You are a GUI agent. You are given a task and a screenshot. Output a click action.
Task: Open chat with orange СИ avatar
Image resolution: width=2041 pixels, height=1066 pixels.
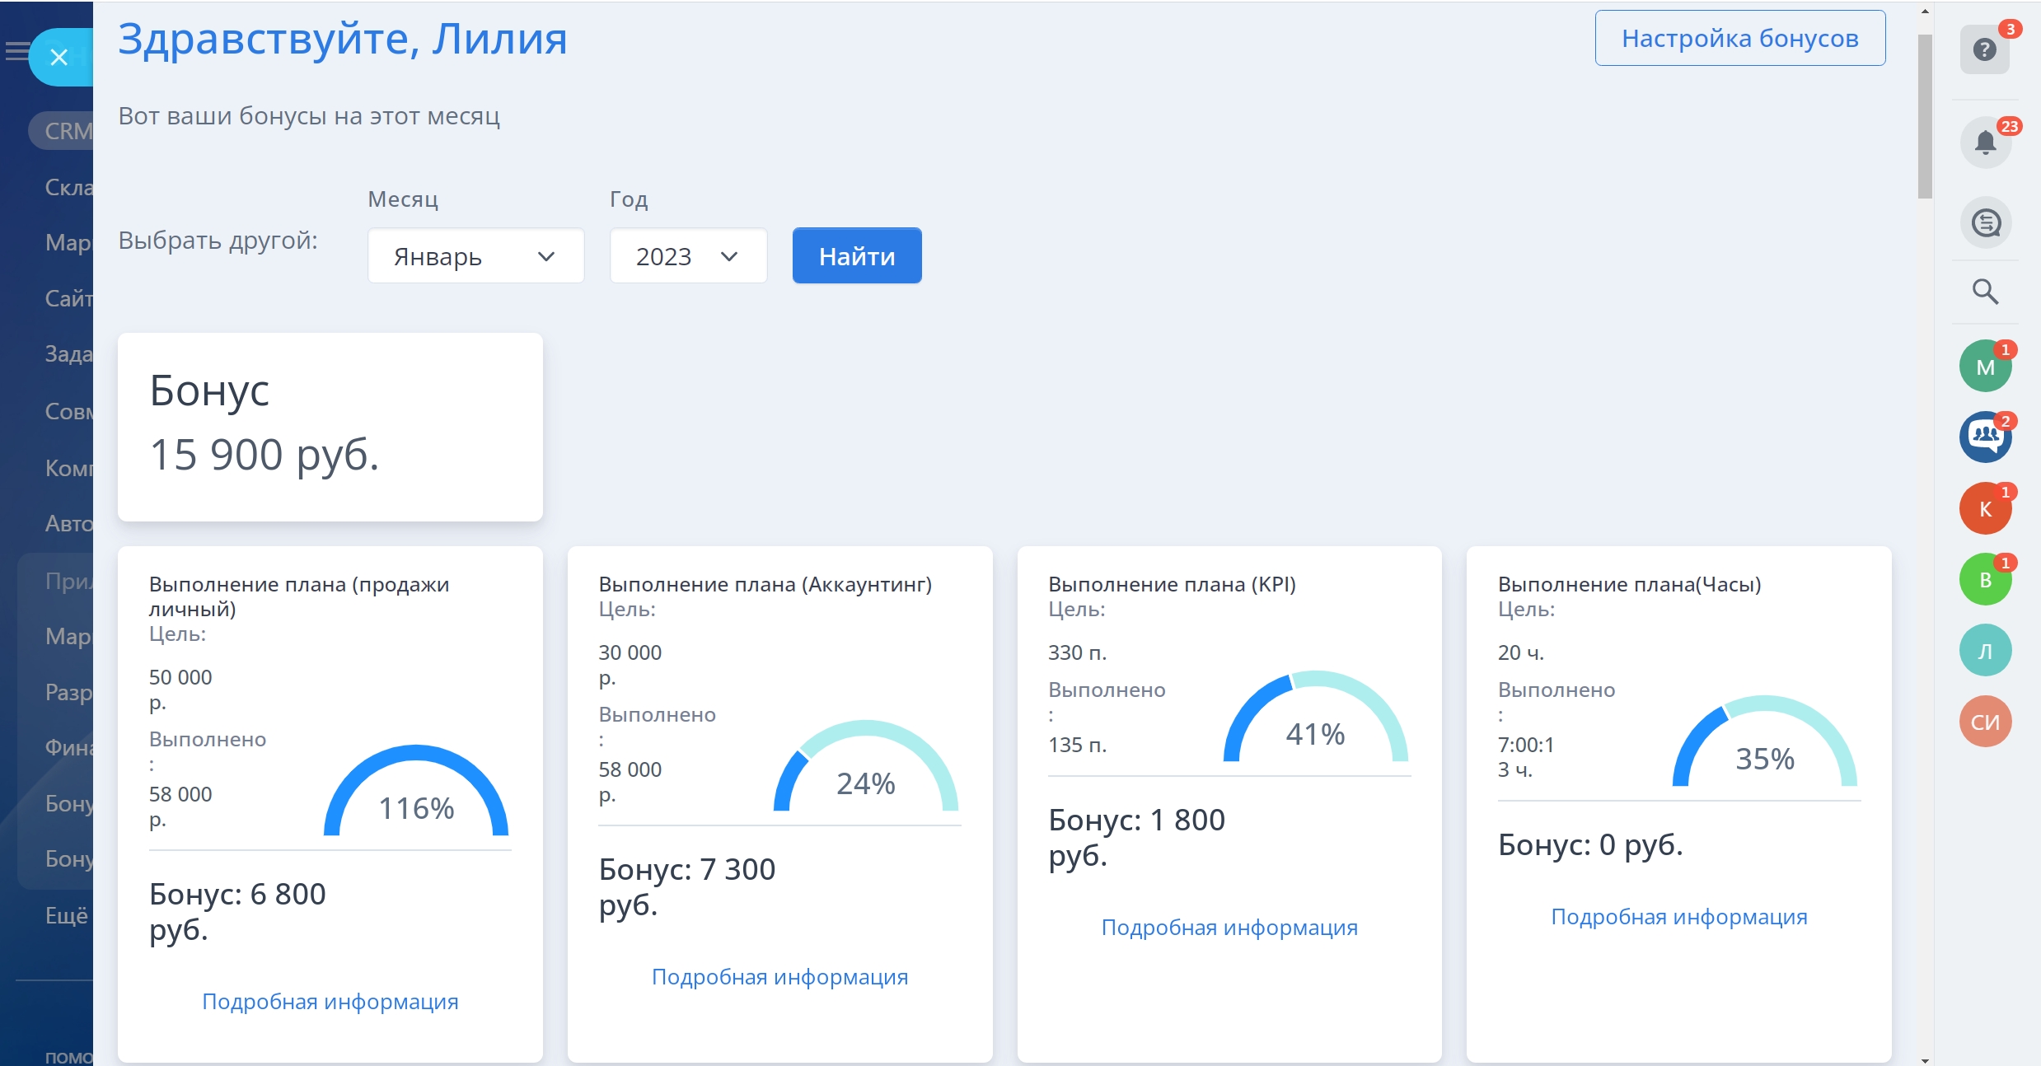(1985, 722)
